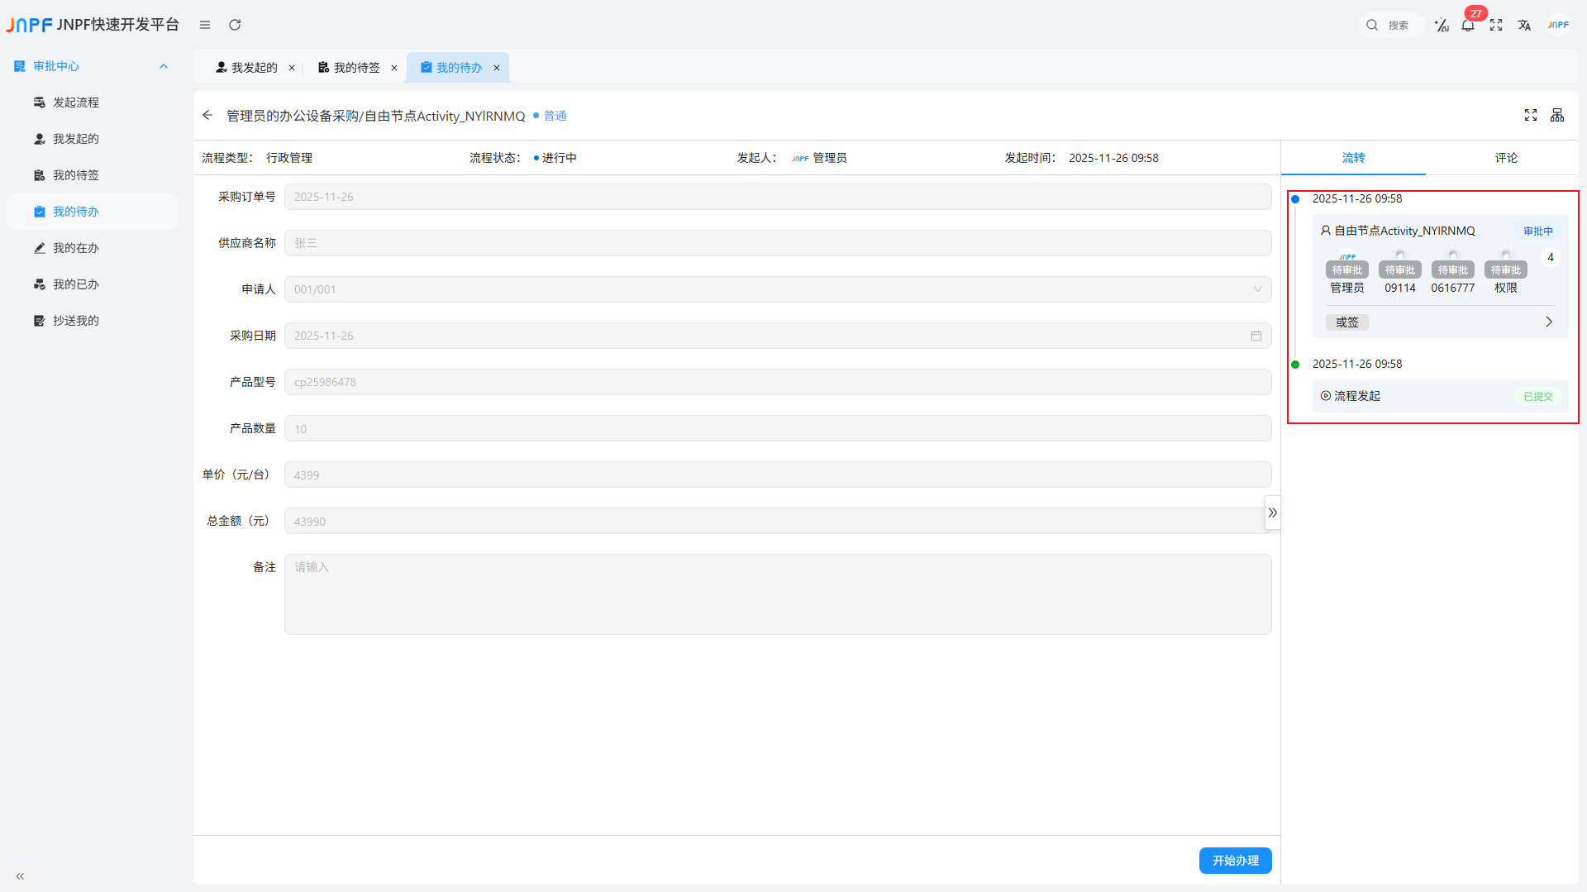Switch to the 评论 tab

[x=1506, y=158]
